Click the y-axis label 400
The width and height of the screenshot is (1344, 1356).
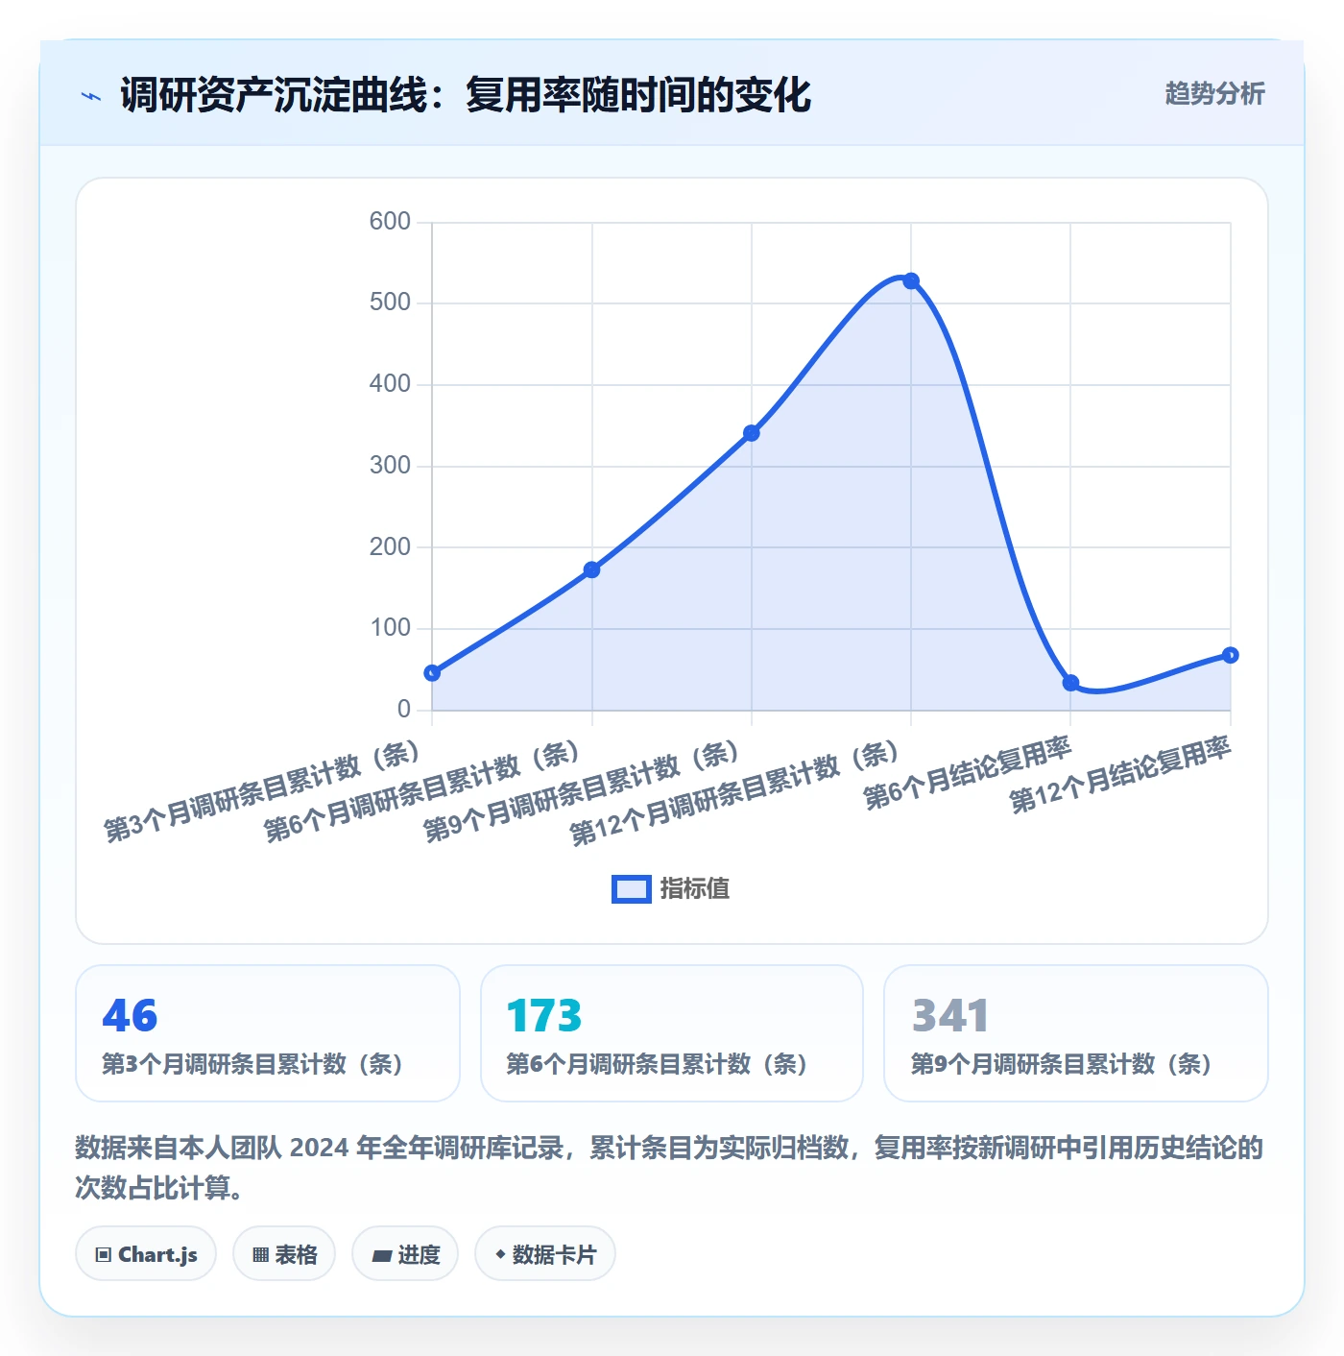[x=390, y=384]
